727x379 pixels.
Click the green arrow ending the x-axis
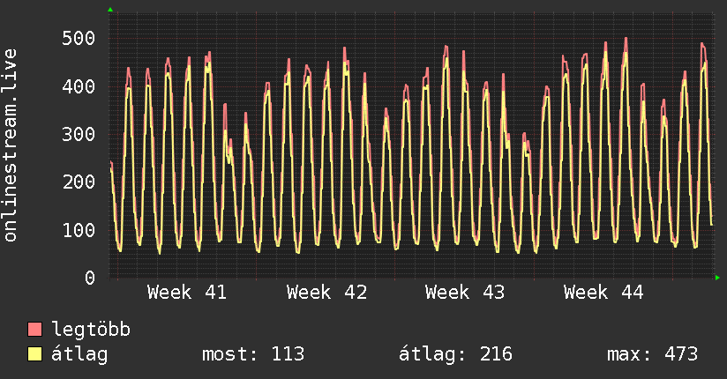718,278
